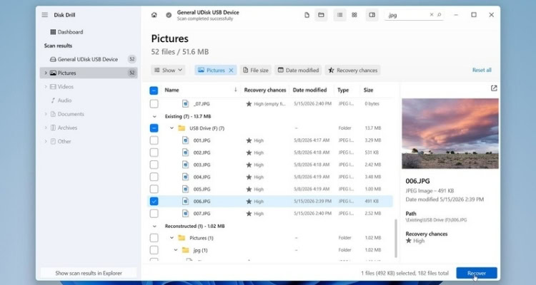
Task: Remove the Pictures filter chip with X
Action: (x=231, y=71)
